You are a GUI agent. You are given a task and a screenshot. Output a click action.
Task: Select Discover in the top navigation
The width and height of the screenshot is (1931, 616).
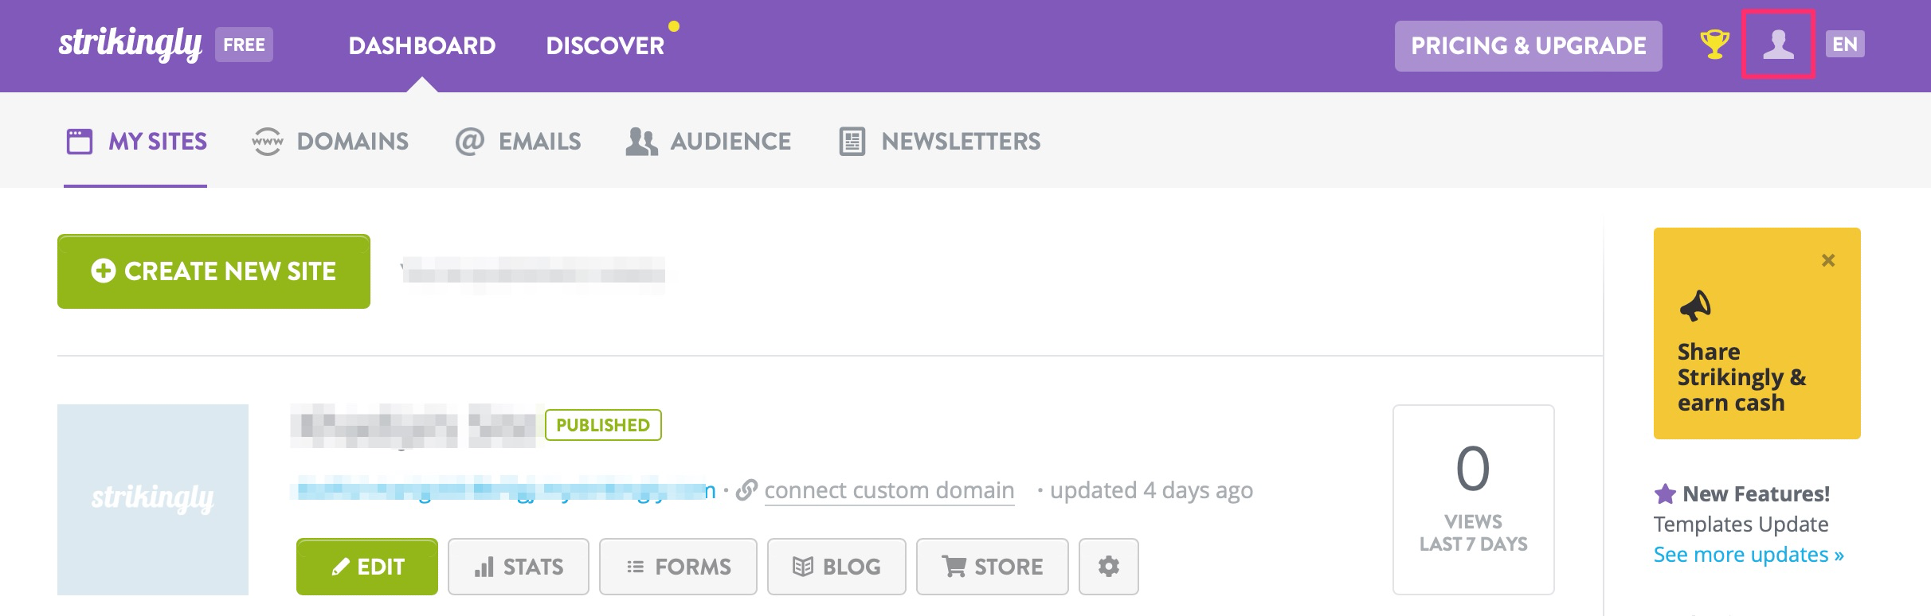[x=605, y=46]
